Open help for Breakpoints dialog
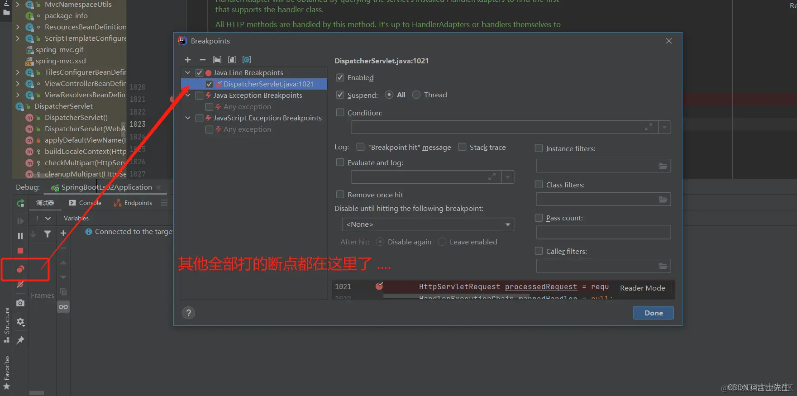797x396 pixels. (x=189, y=313)
